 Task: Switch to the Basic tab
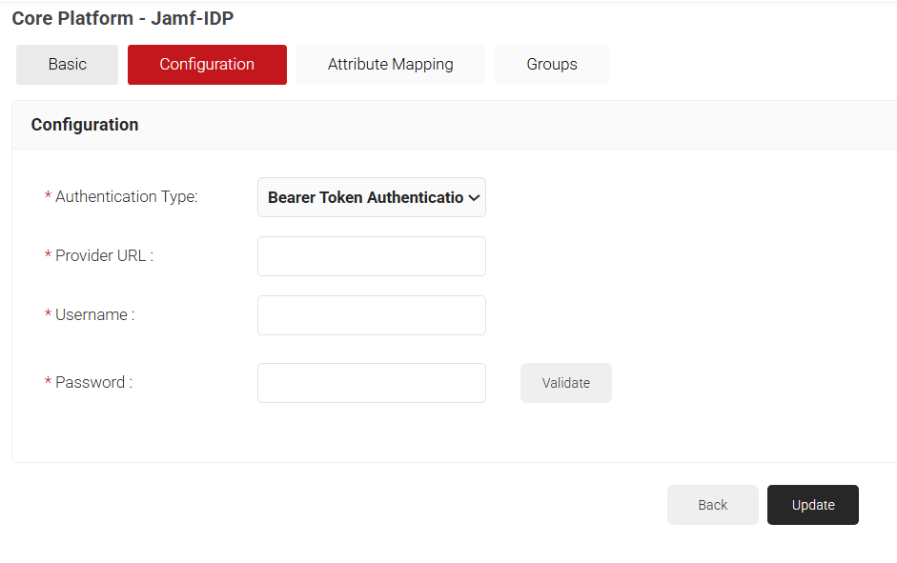[x=67, y=65]
